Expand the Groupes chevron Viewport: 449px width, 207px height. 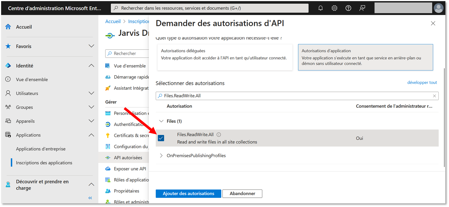coord(91,107)
